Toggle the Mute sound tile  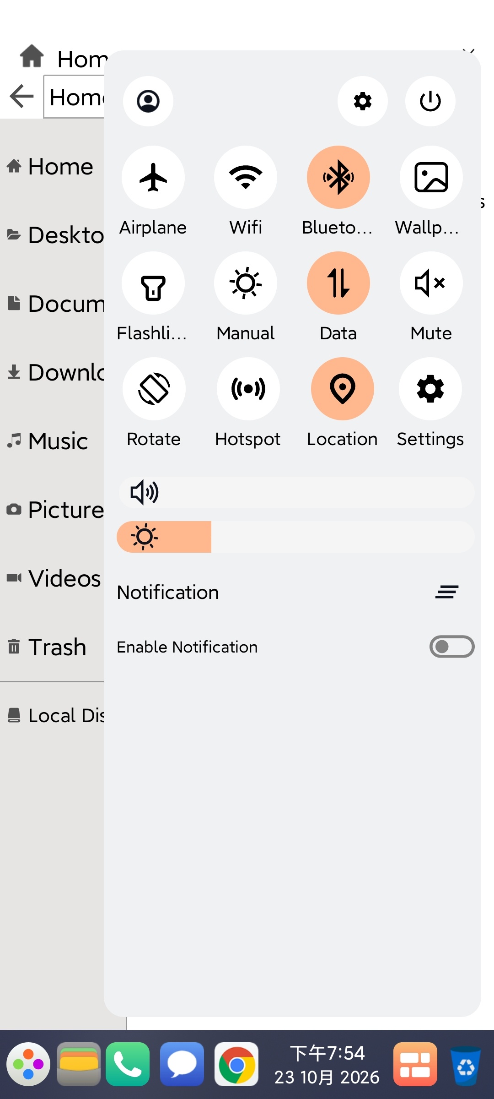coord(431,283)
